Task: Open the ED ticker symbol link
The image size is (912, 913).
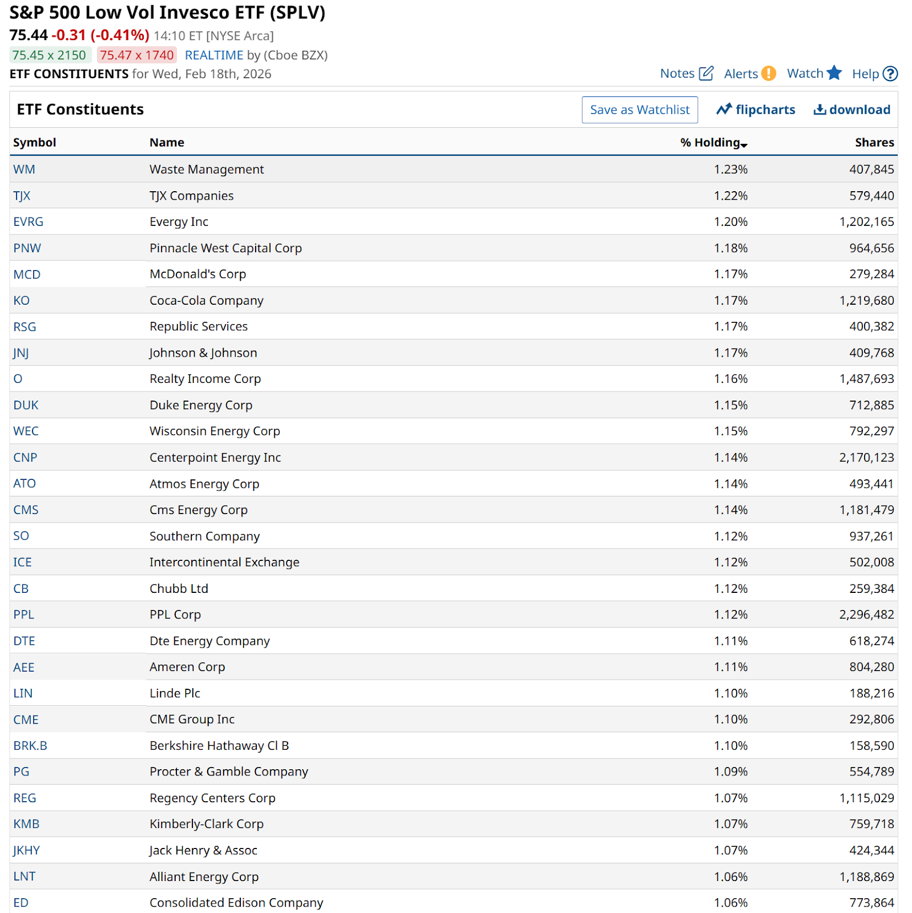Action: 21,903
